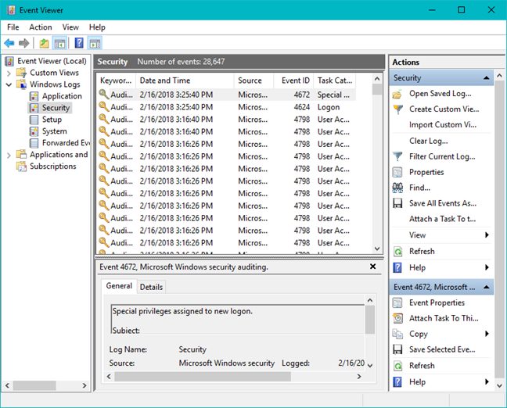The image size is (507, 408).
Task: Click Save All Events As floppy icon
Action: coord(397,203)
